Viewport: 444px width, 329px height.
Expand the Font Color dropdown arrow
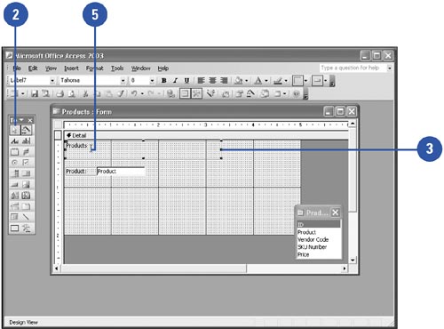point(266,81)
